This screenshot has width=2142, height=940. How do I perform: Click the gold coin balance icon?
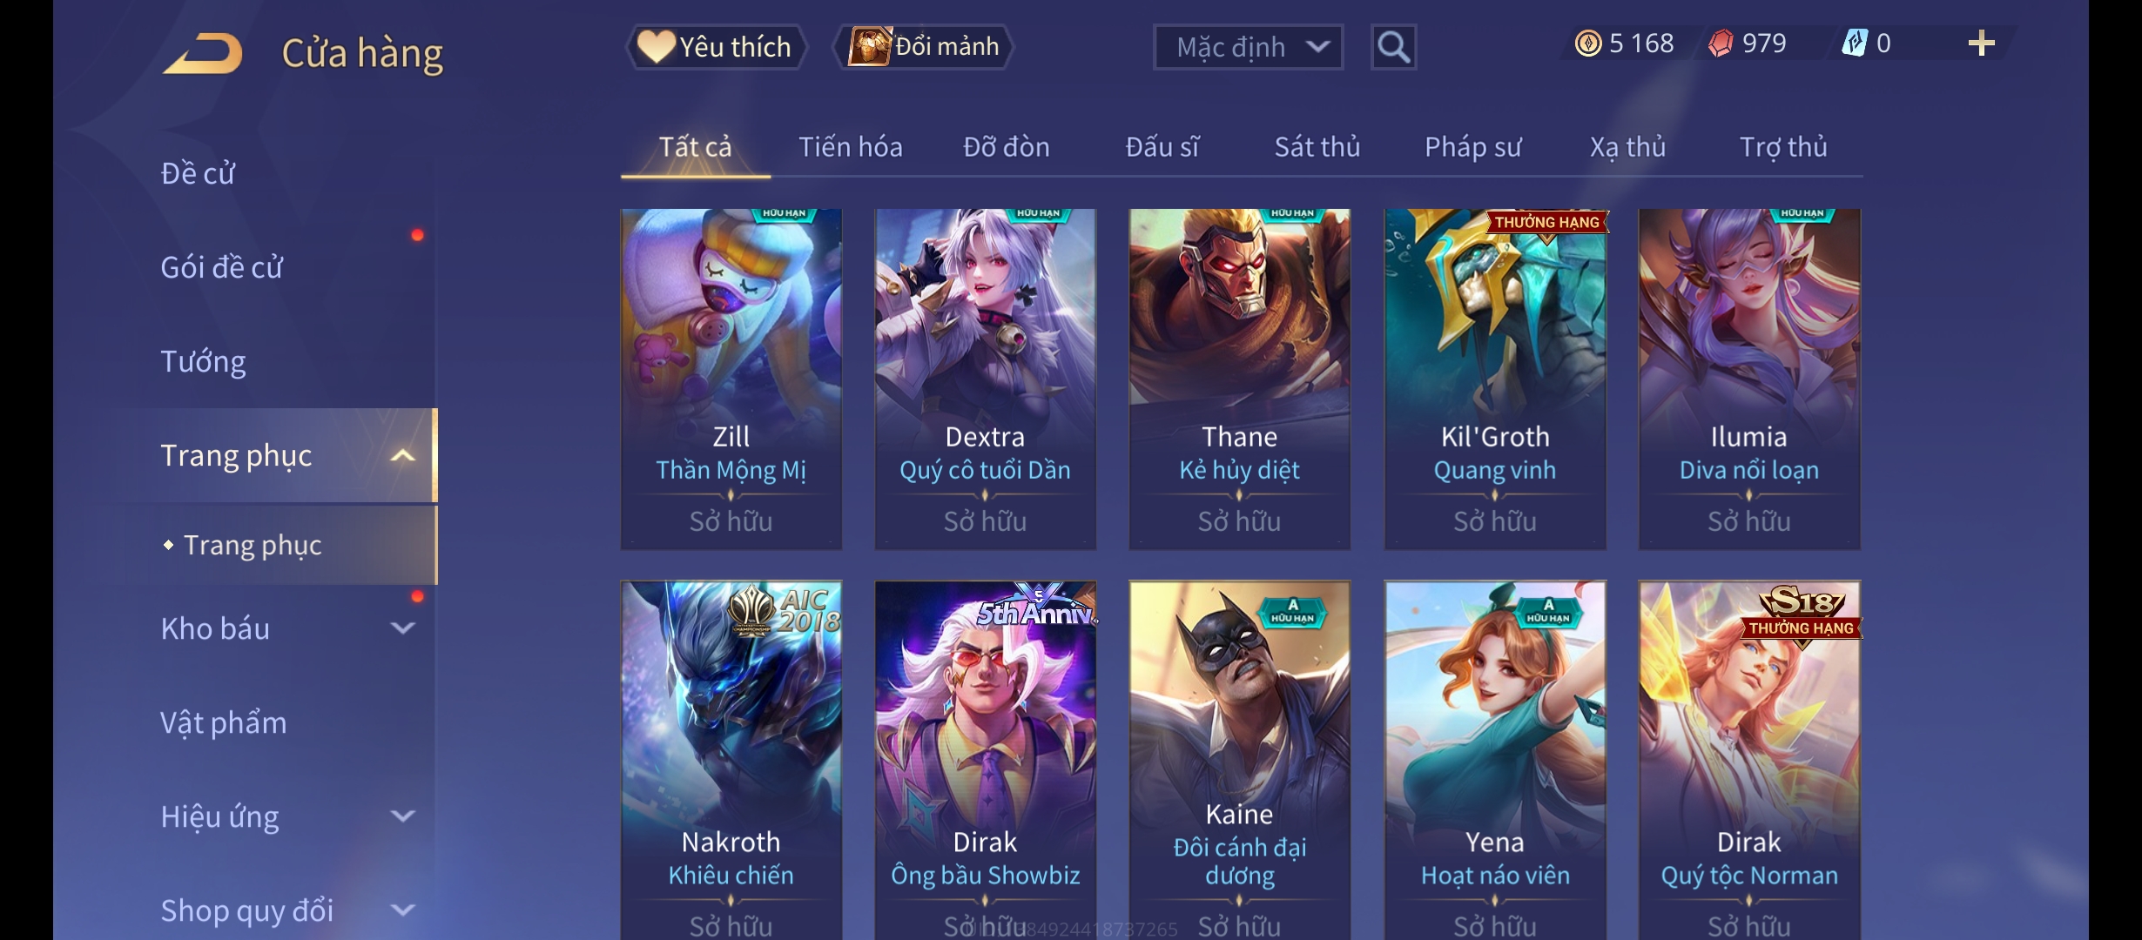1588,44
